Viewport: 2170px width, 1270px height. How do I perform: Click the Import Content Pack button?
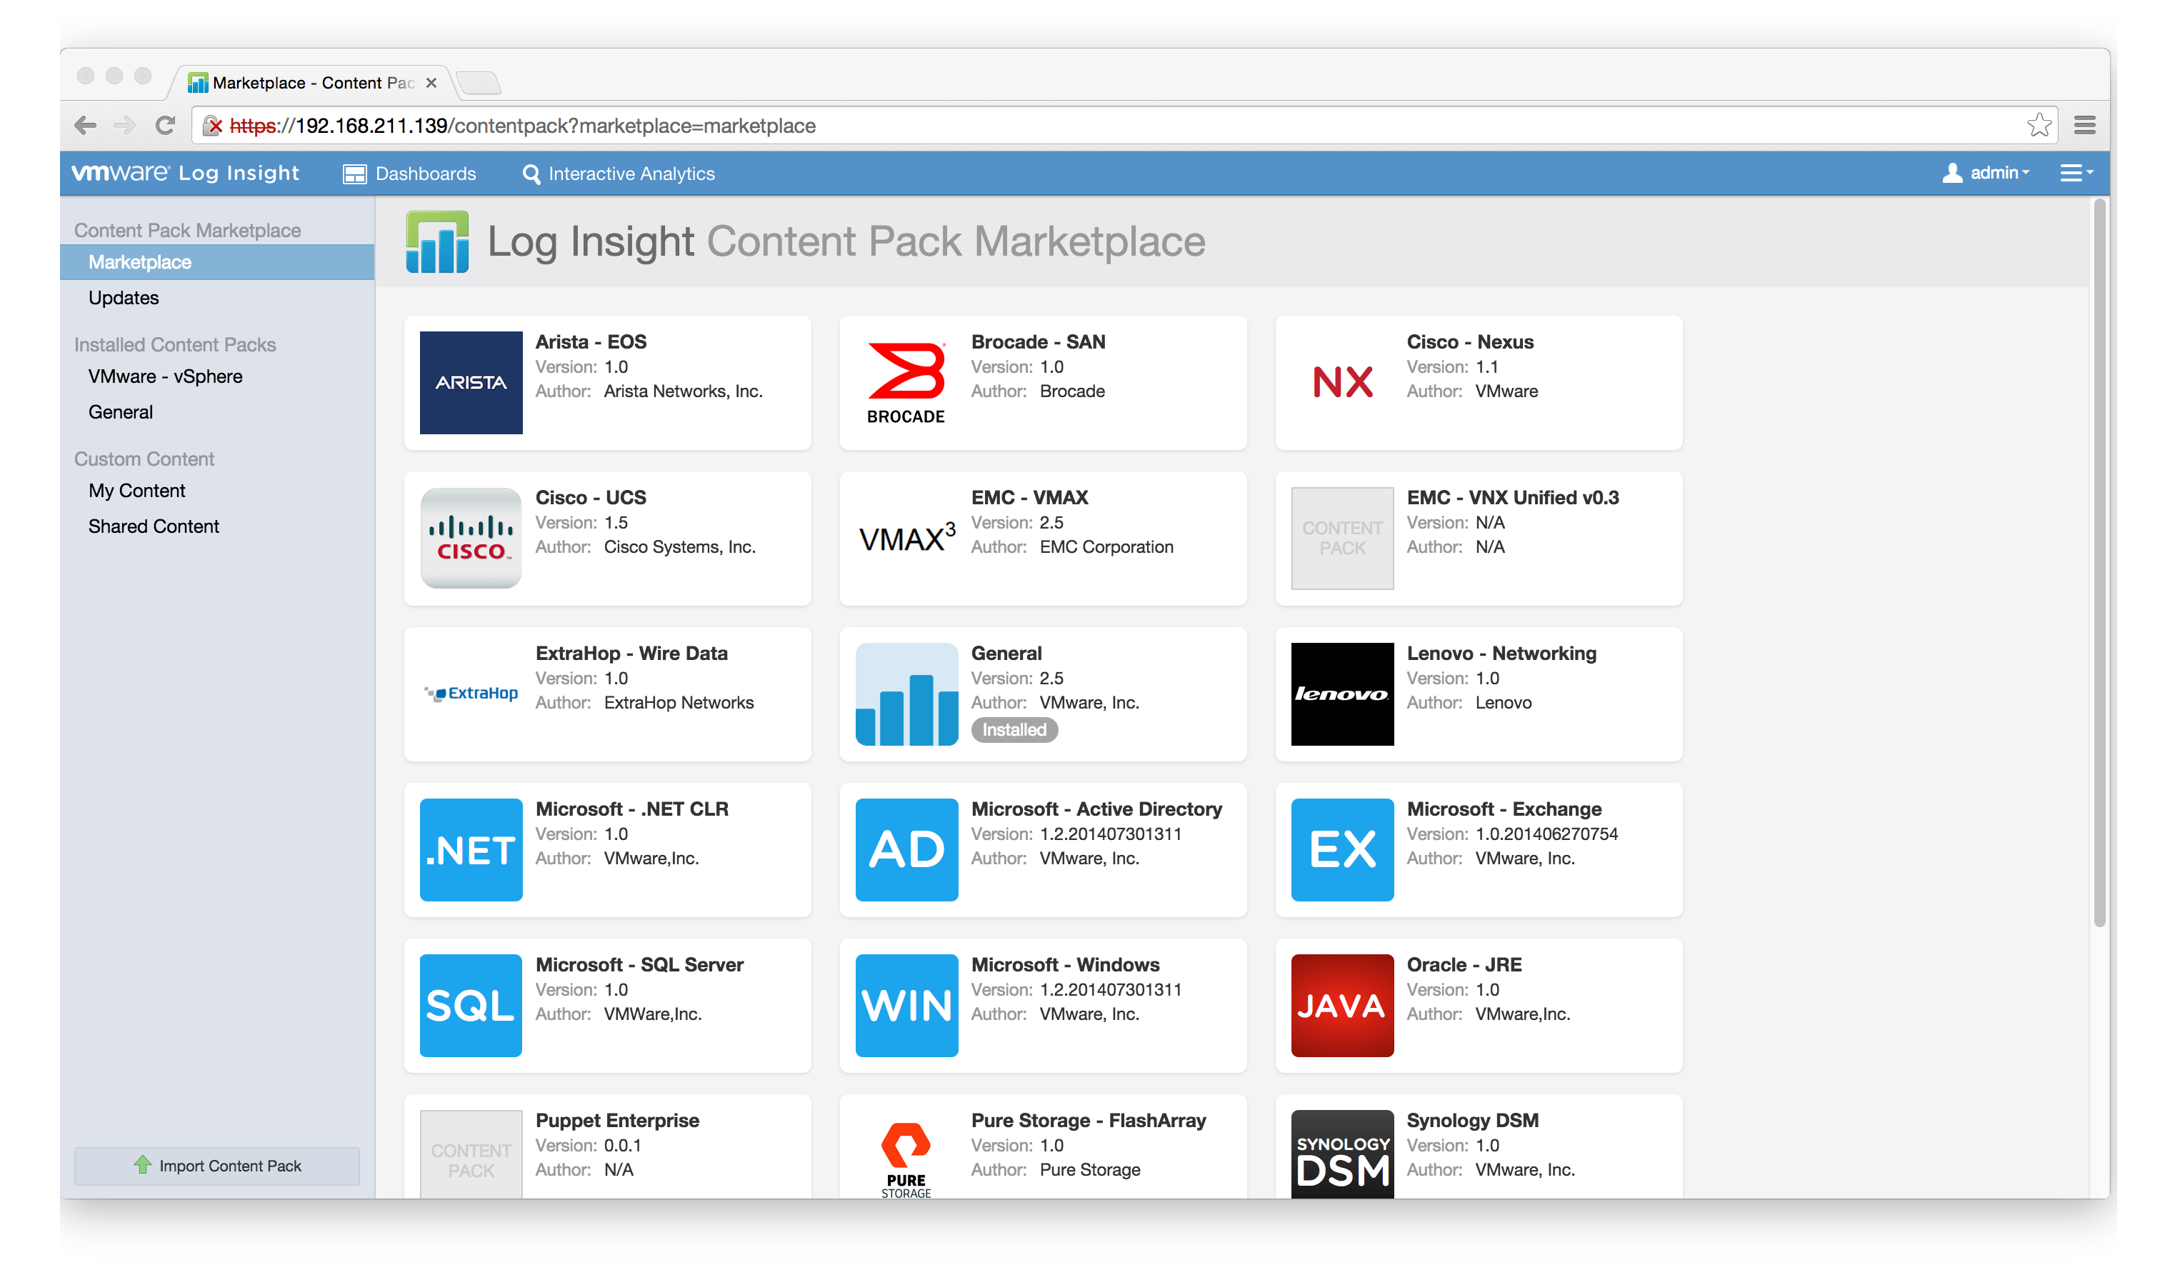tap(217, 1166)
